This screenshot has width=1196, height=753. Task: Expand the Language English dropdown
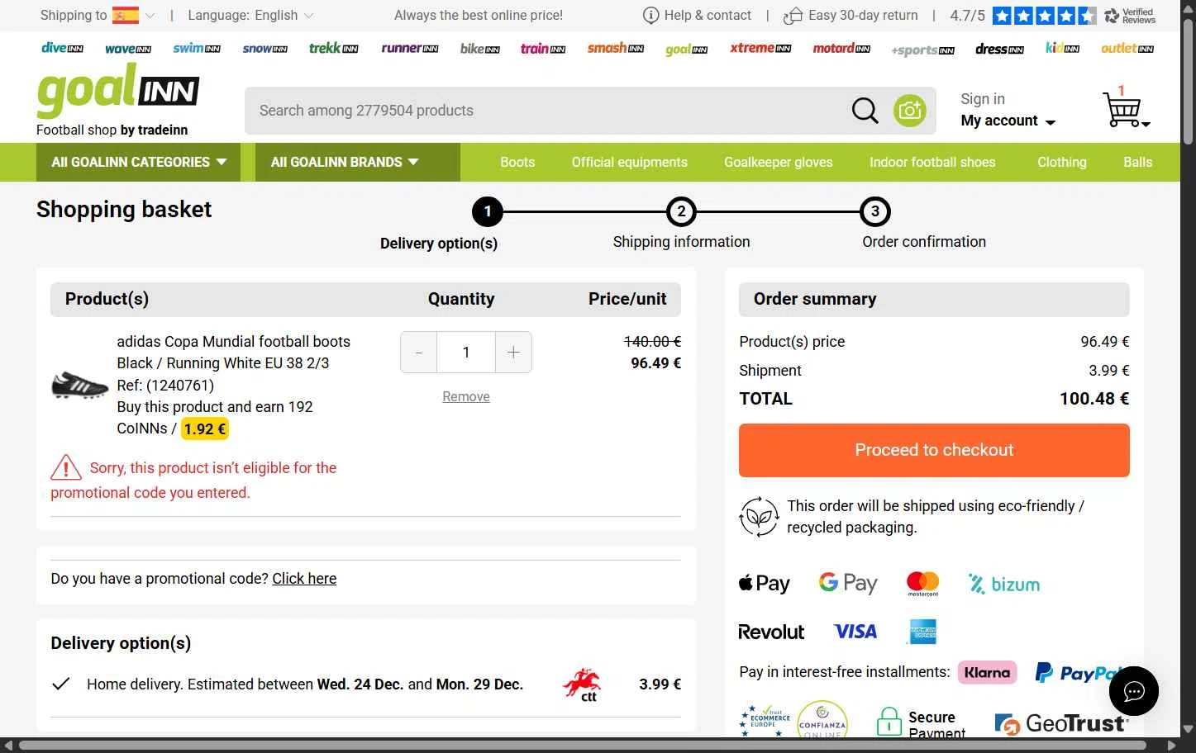pos(251,15)
